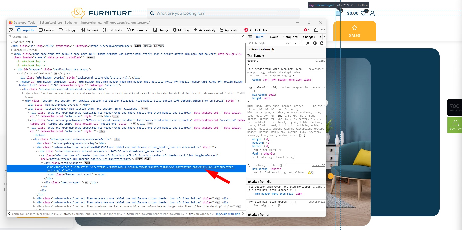Collapse the body element node
The height and width of the screenshot is (230, 462).
[12, 54]
